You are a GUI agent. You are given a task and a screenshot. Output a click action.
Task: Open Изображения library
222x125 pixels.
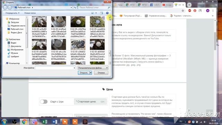(x=17, y=50)
